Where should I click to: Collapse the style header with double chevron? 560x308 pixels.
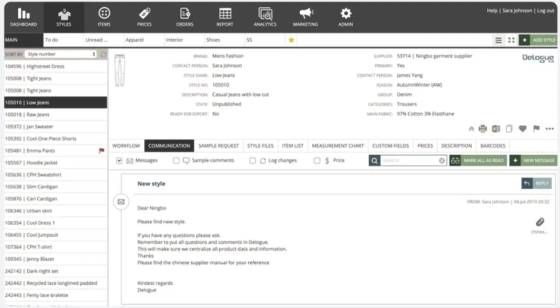click(x=471, y=129)
